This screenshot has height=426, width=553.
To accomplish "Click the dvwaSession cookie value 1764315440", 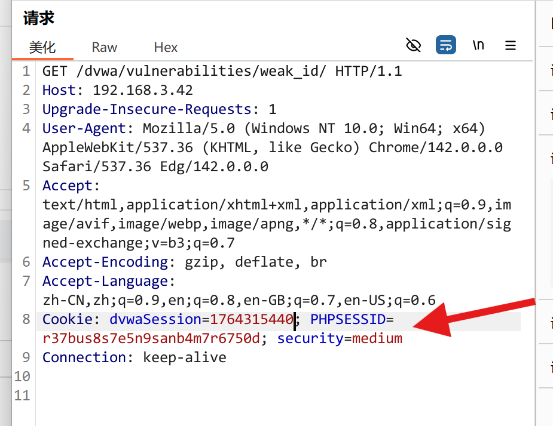I will pos(252,319).
